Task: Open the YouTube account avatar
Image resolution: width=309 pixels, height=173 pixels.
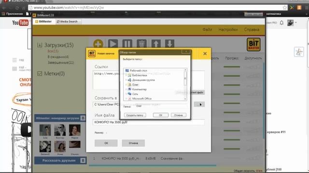Action: (x=290, y=23)
